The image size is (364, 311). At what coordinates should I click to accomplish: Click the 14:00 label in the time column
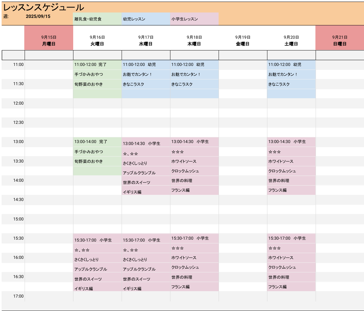click(18, 180)
